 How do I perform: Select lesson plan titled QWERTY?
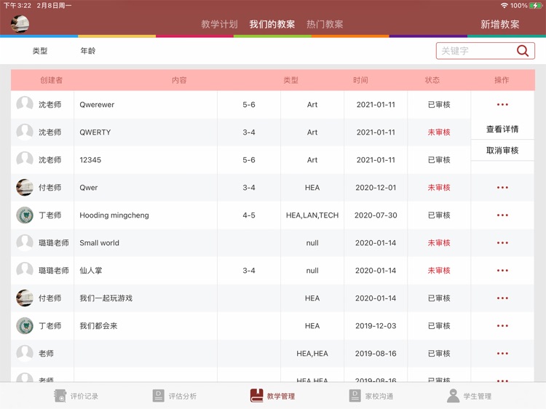click(x=95, y=132)
